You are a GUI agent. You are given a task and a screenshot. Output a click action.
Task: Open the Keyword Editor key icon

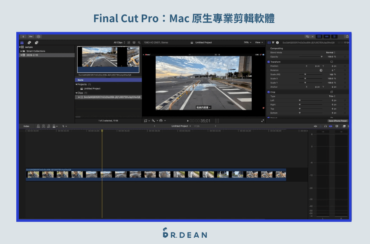point(31,37)
